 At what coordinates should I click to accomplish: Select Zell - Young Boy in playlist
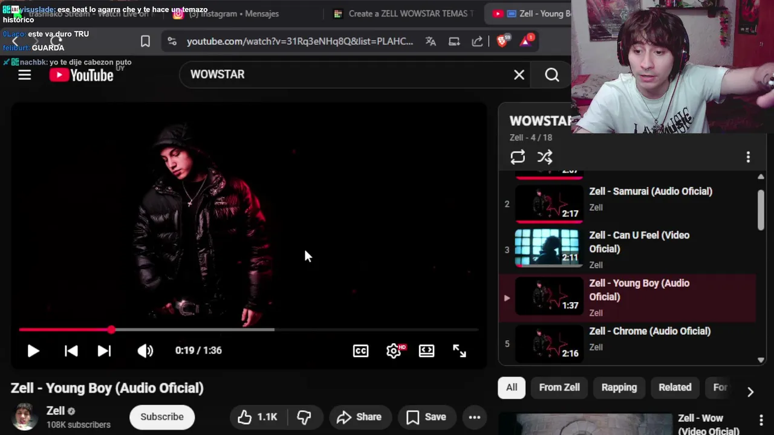[x=627, y=298]
